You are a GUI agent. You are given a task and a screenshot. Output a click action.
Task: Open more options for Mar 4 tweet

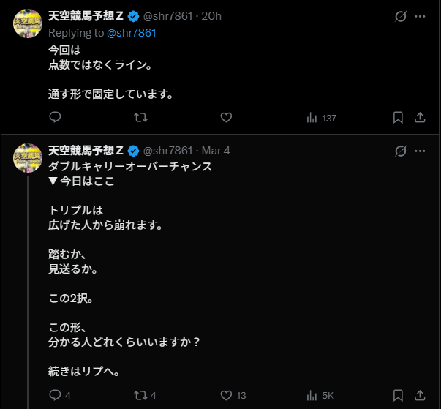tap(420, 151)
